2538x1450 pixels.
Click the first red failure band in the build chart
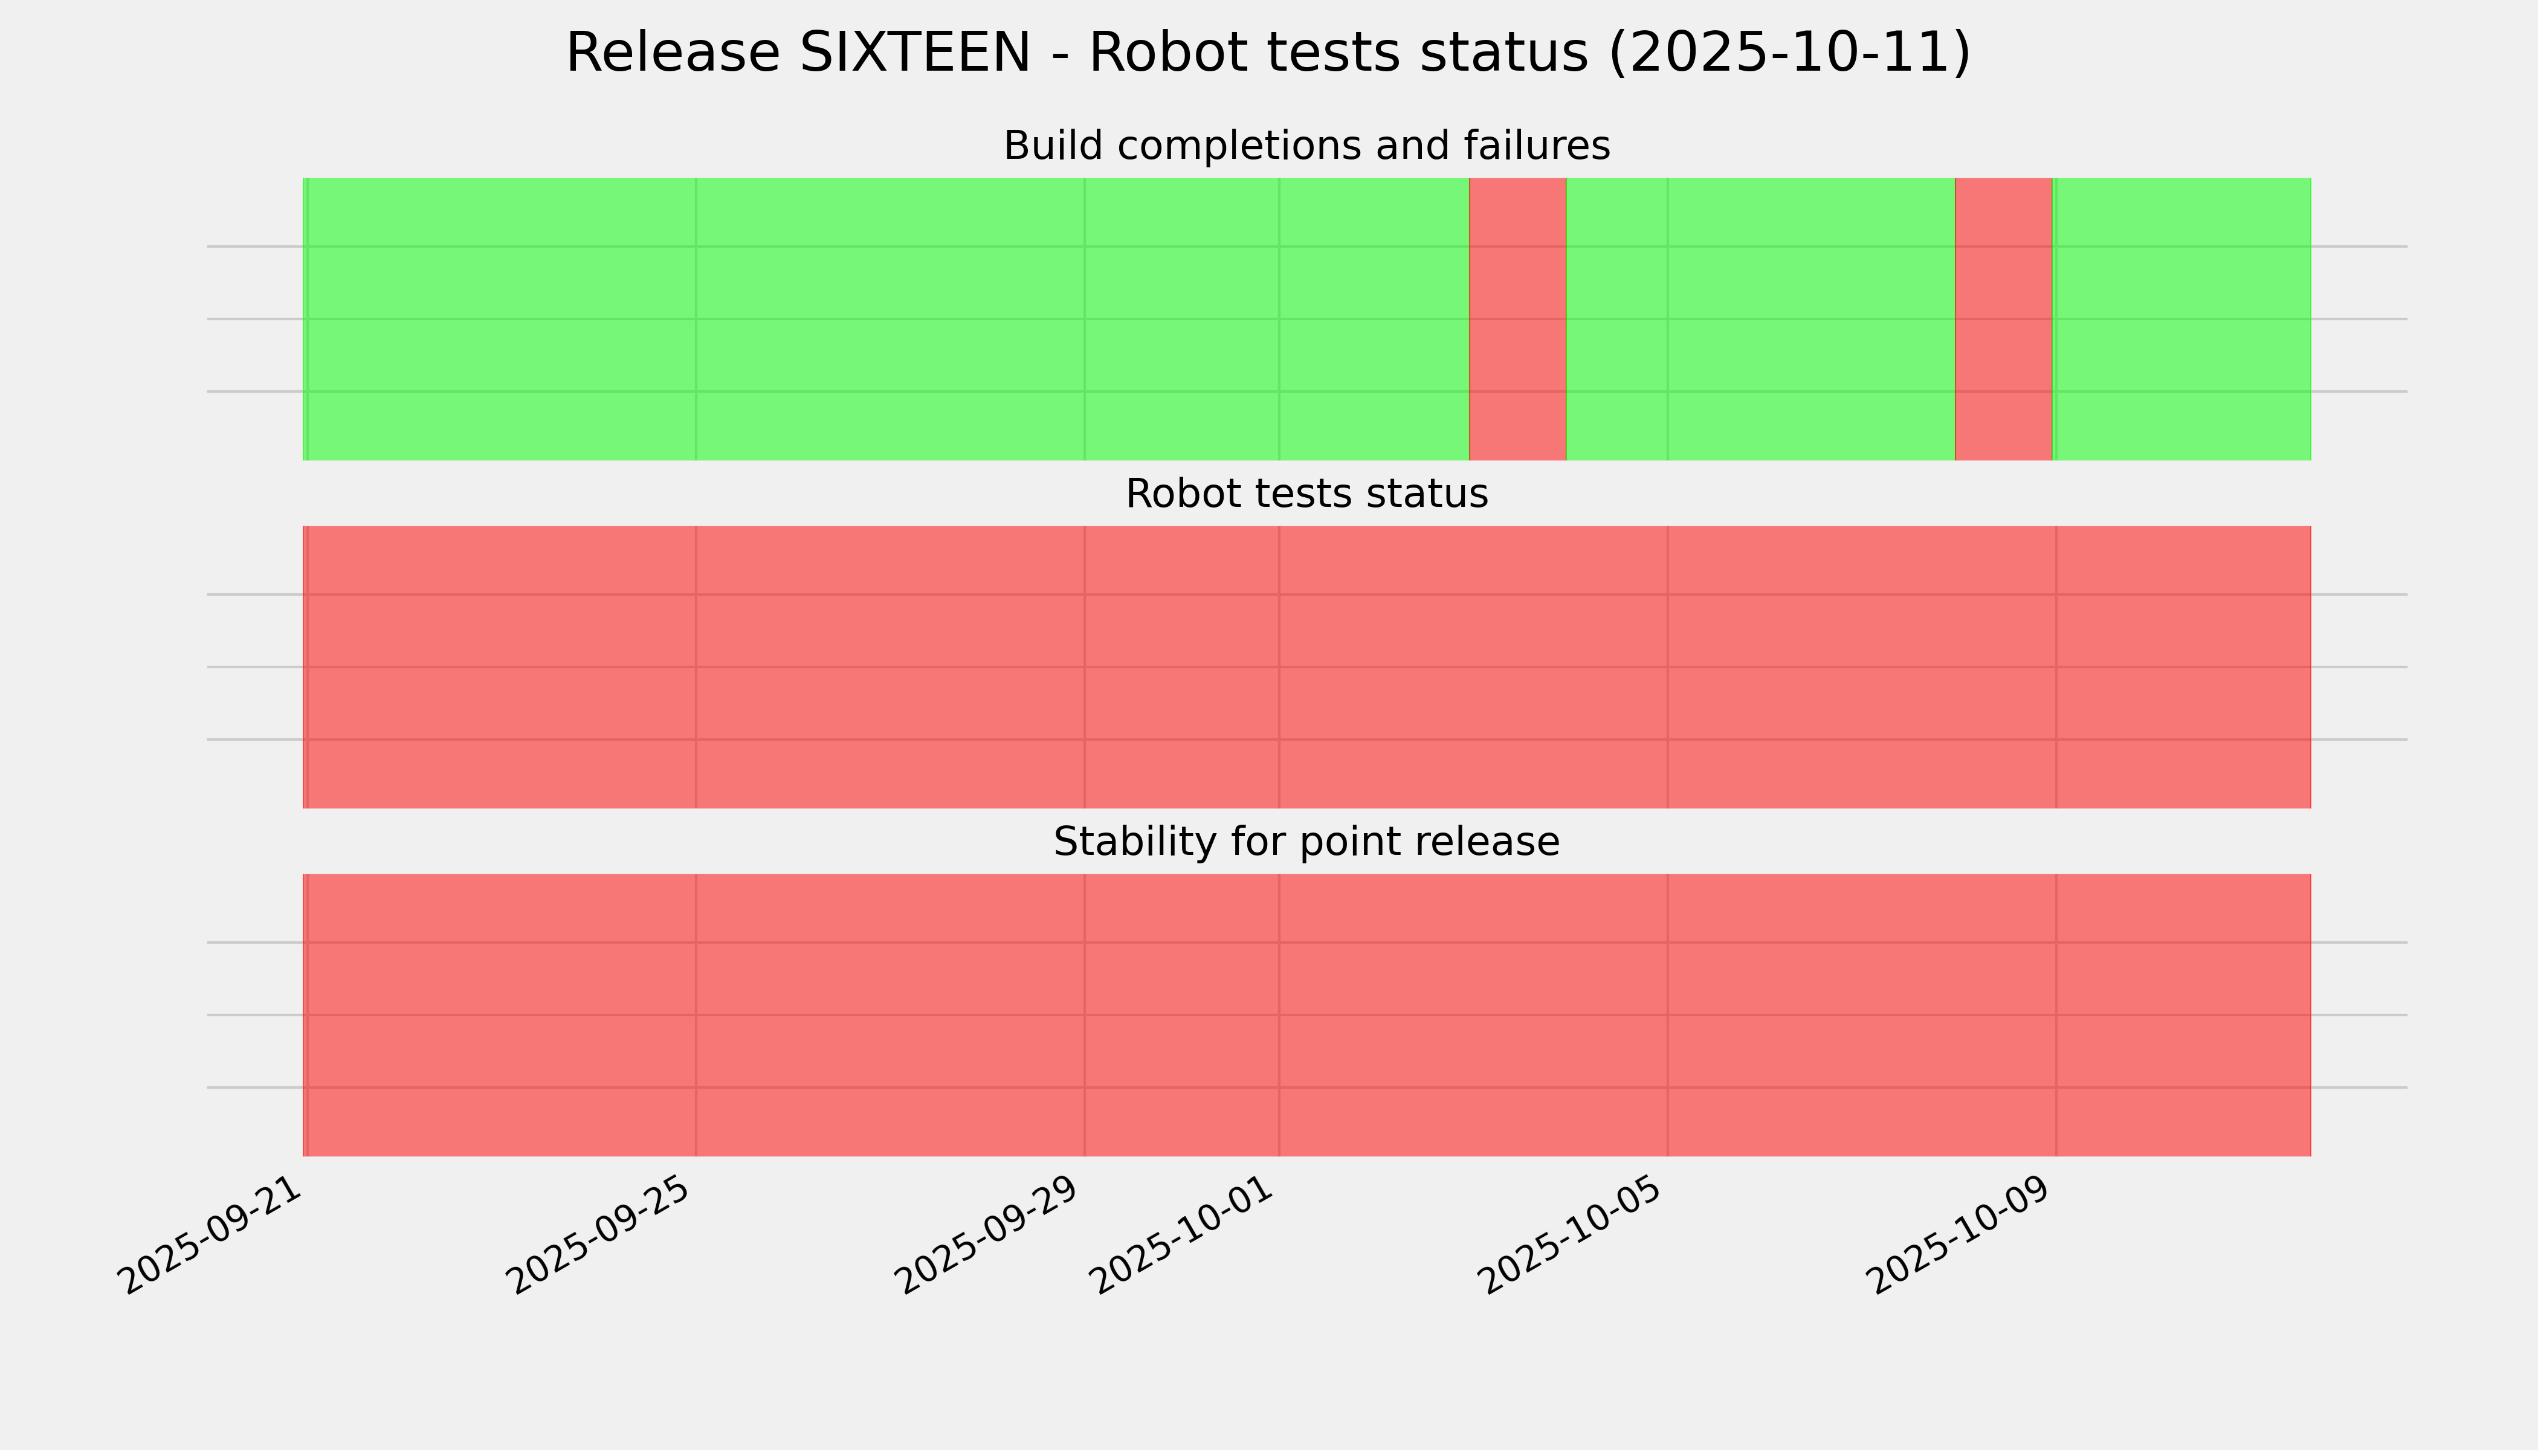point(1517,318)
